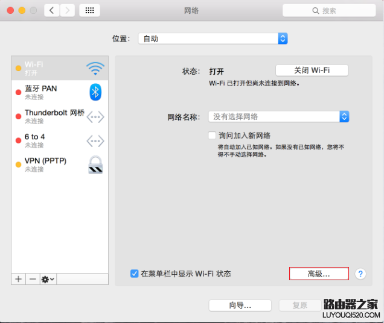Open the 高级... advanced settings

[319, 274]
